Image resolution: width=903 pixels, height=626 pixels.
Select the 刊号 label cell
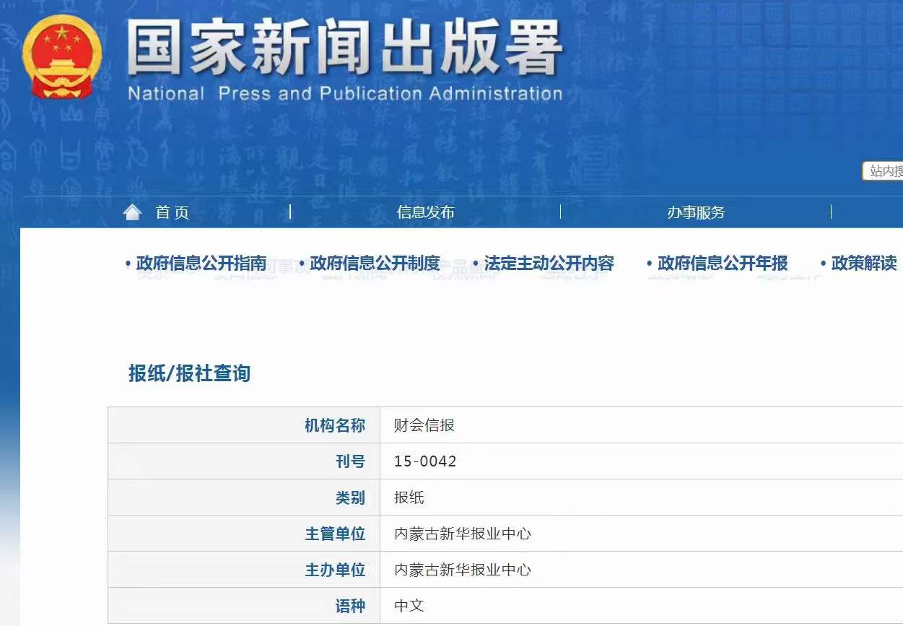[x=244, y=461]
